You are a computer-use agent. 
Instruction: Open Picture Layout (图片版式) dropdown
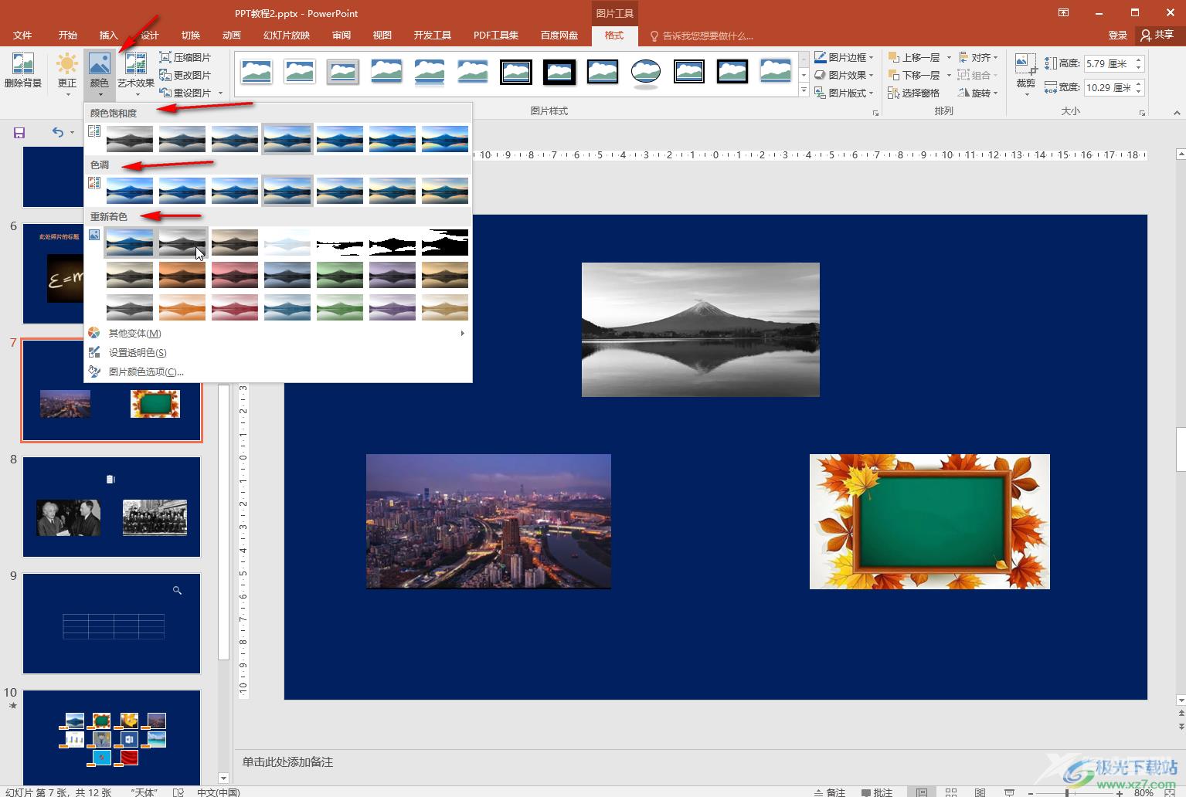(x=844, y=93)
